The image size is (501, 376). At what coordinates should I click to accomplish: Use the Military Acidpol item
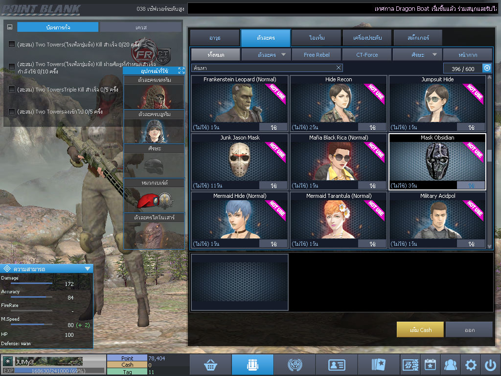pos(471,244)
